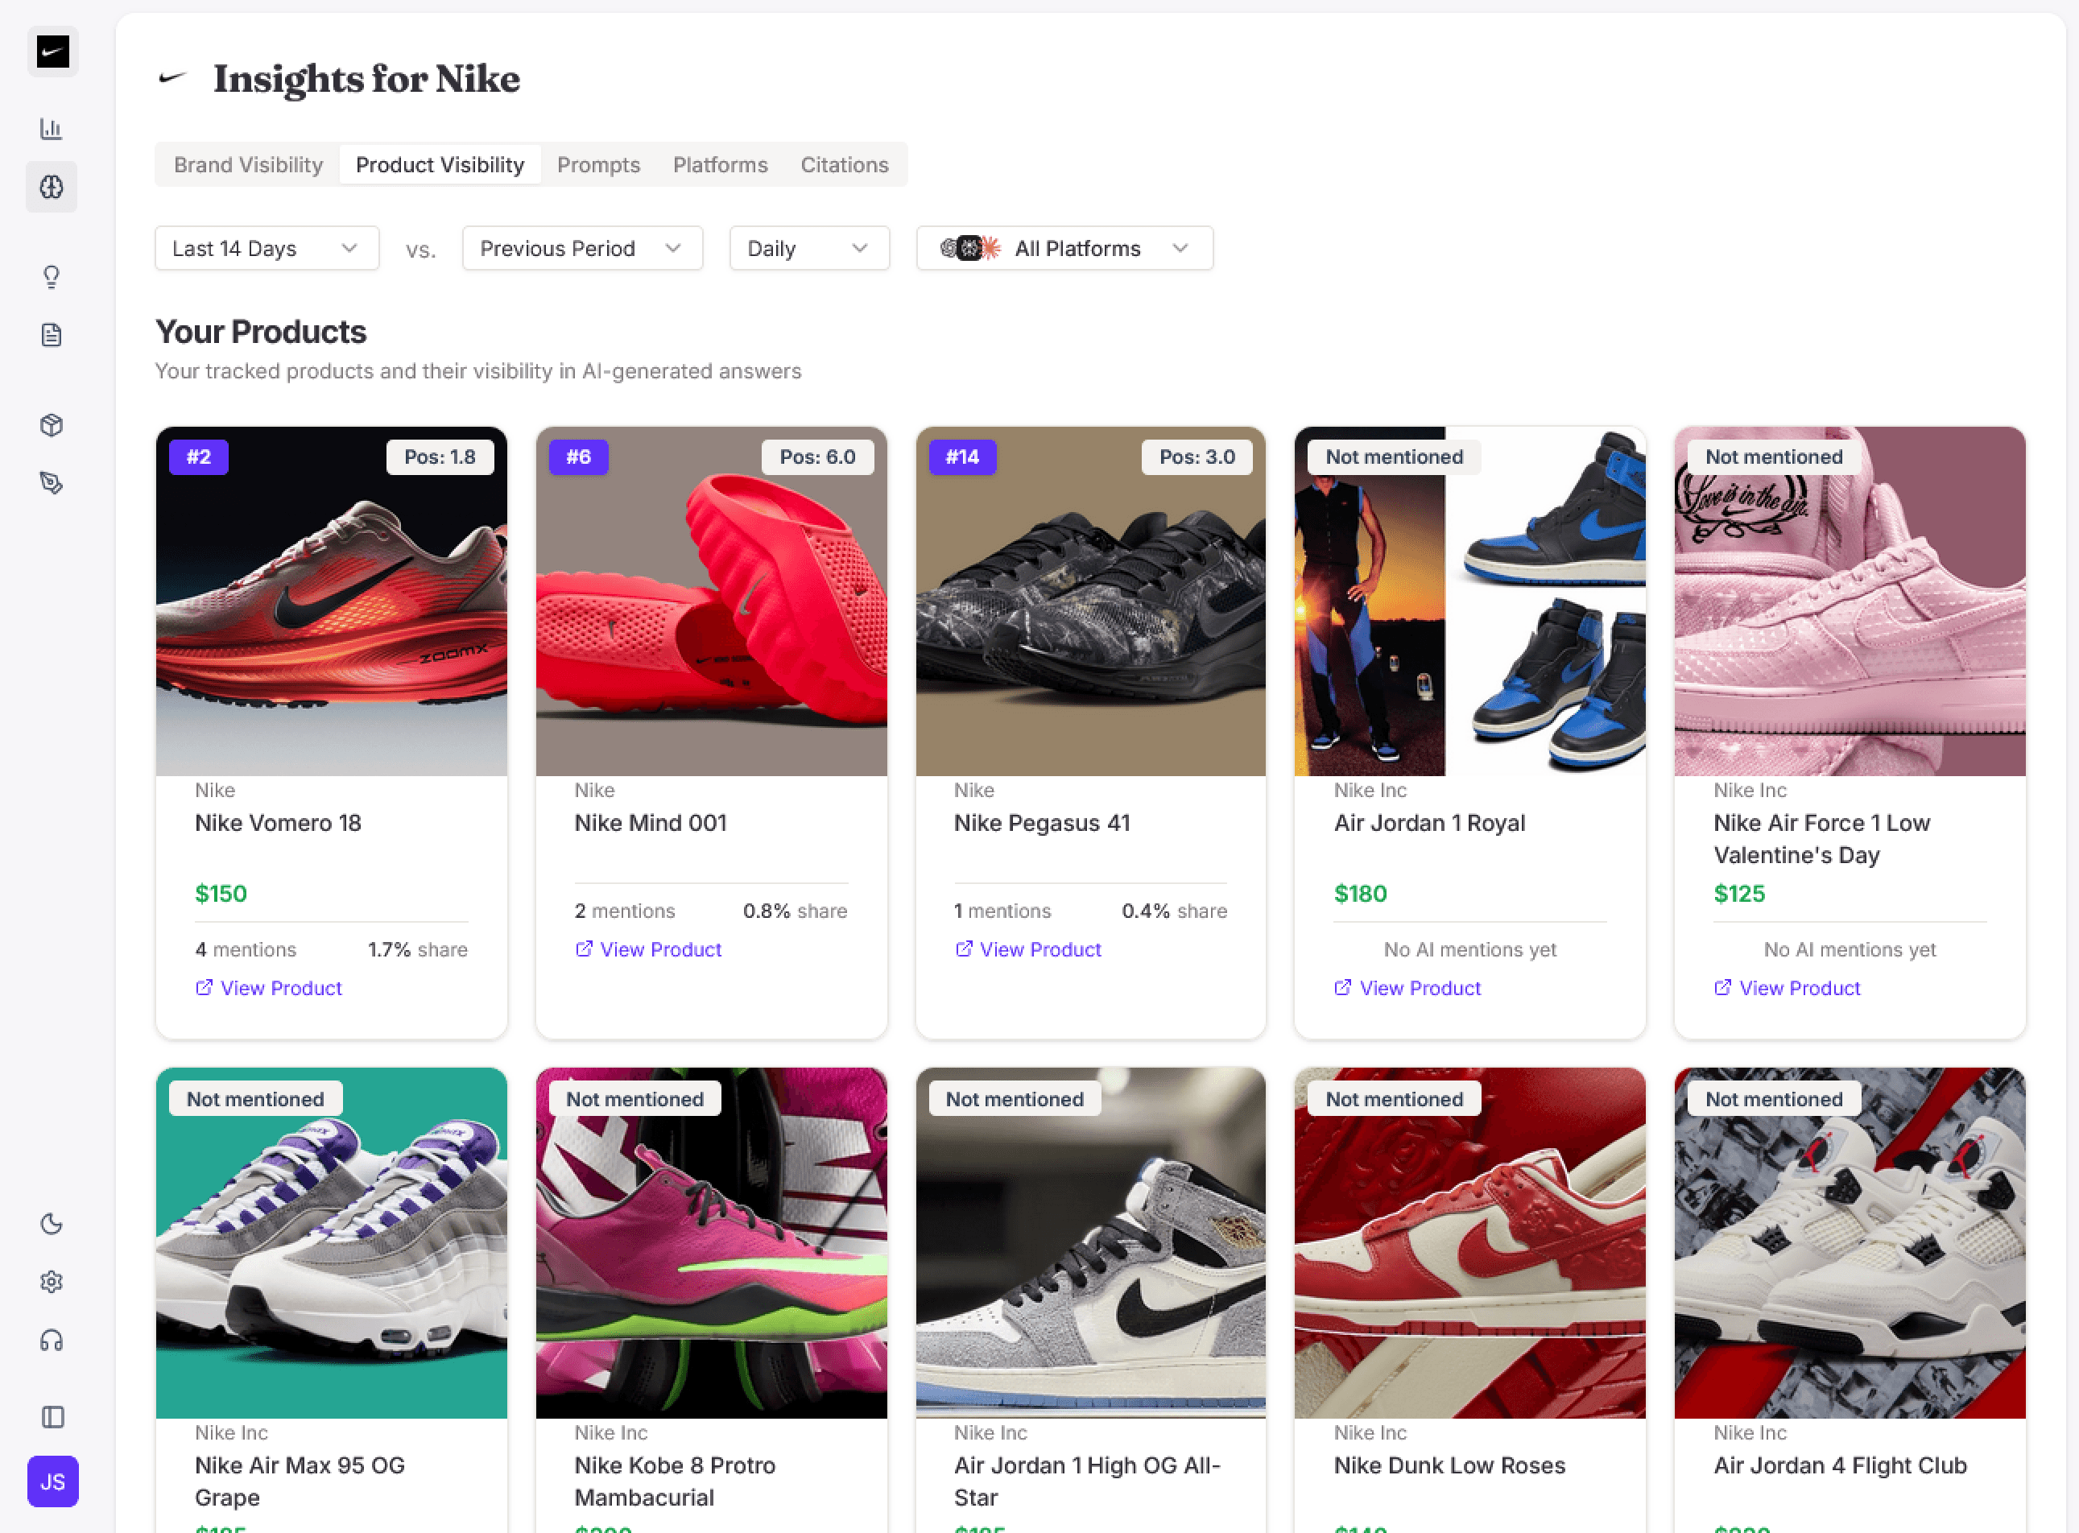Toggle dark mode with moon icon
This screenshot has width=2079, height=1533.
(51, 1224)
